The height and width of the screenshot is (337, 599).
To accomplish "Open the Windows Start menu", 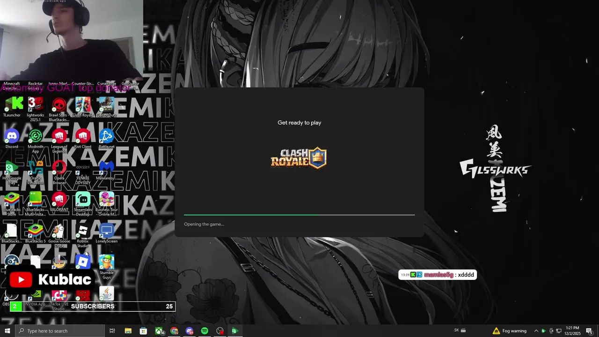I will tap(7, 331).
